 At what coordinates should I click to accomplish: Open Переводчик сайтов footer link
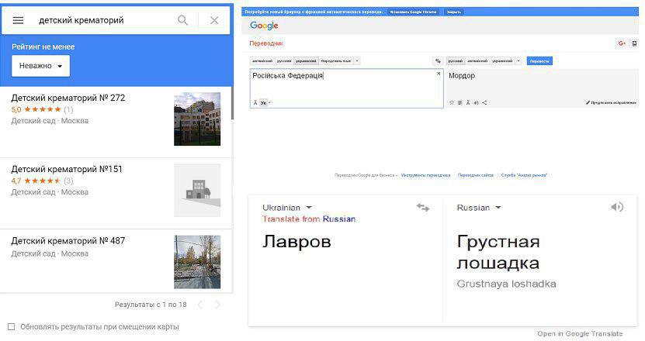(x=476, y=175)
